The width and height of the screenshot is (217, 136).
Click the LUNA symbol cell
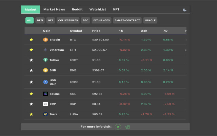(x=74, y=114)
